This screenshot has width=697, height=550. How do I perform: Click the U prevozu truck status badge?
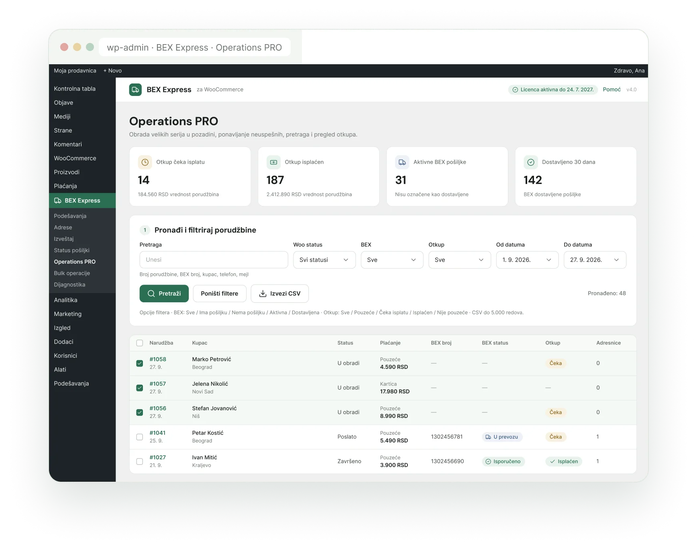coord(502,437)
